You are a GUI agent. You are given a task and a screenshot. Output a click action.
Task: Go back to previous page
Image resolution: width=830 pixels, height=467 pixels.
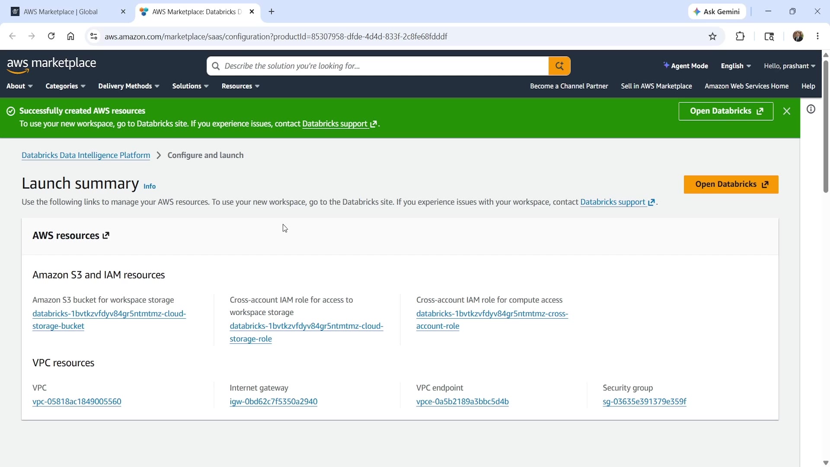coord(12,36)
